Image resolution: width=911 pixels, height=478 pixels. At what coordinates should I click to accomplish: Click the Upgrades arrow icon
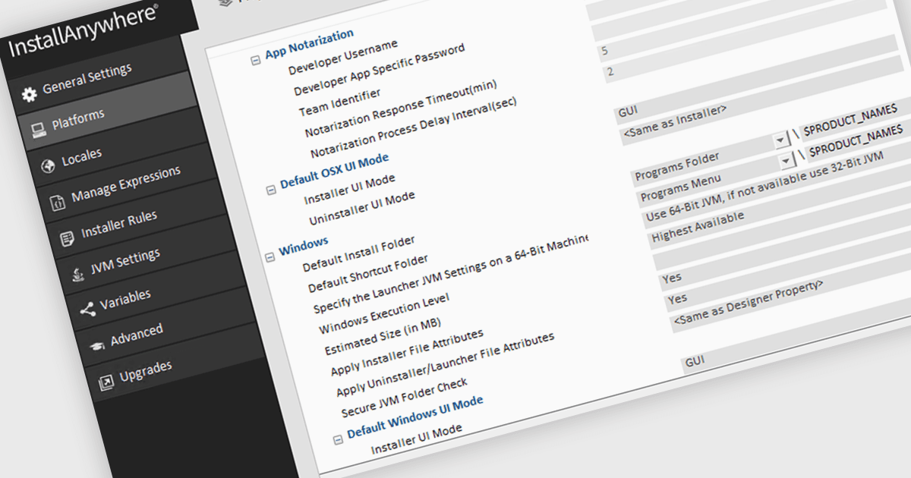[106, 381]
